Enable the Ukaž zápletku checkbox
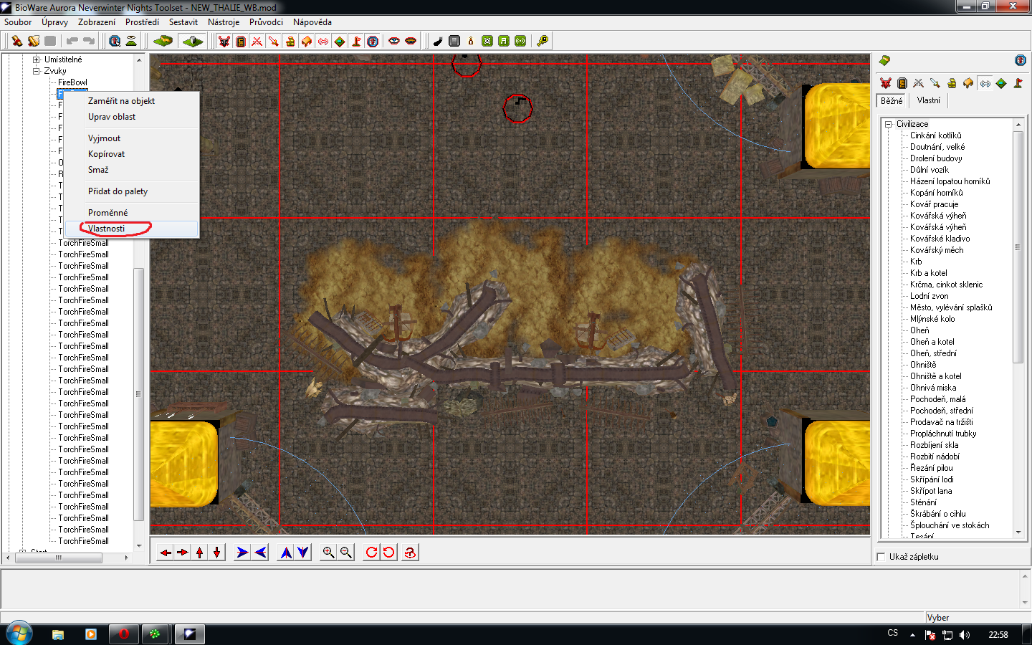This screenshot has height=645, width=1032. (881, 557)
